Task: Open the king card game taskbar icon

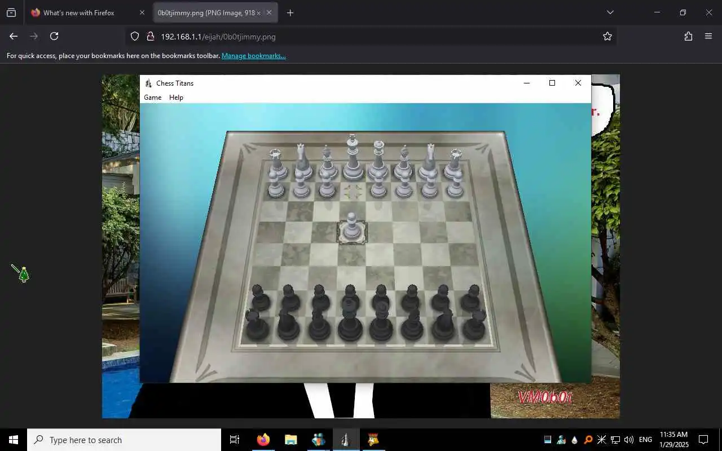Action: [x=373, y=440]
